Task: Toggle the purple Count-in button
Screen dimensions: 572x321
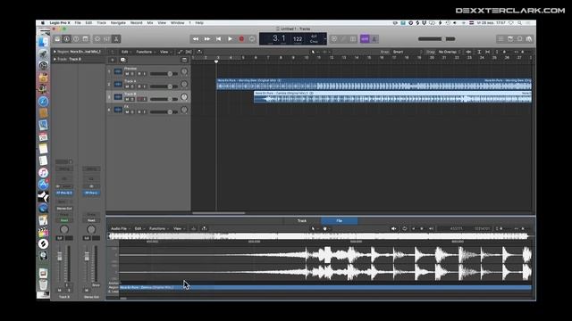Action: point(365,39)
